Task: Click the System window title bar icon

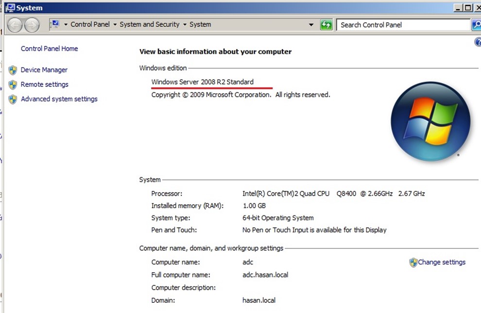Action: (10, 8)
